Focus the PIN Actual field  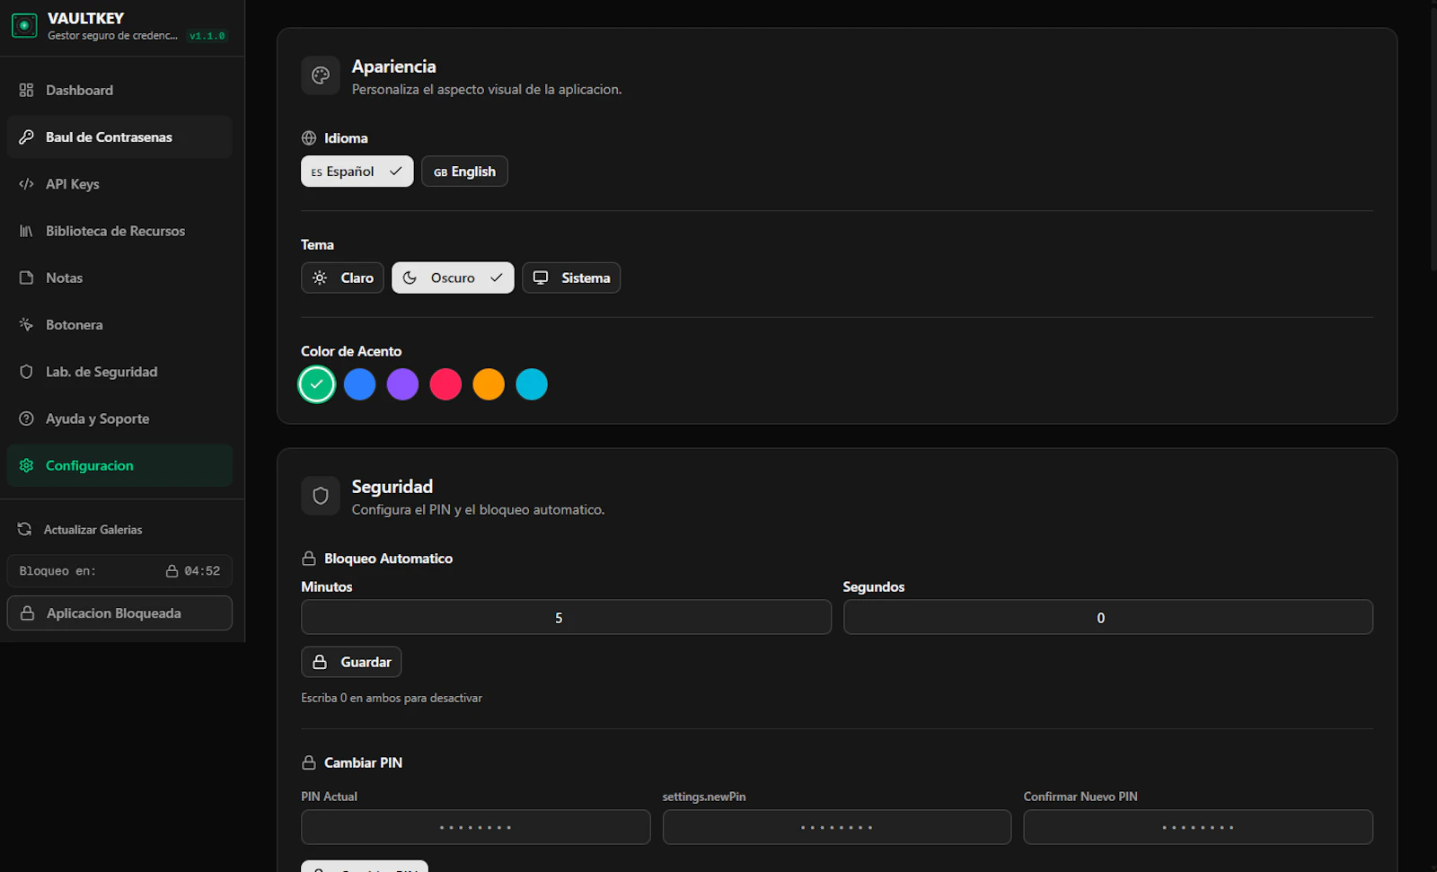tap(476, 827)
